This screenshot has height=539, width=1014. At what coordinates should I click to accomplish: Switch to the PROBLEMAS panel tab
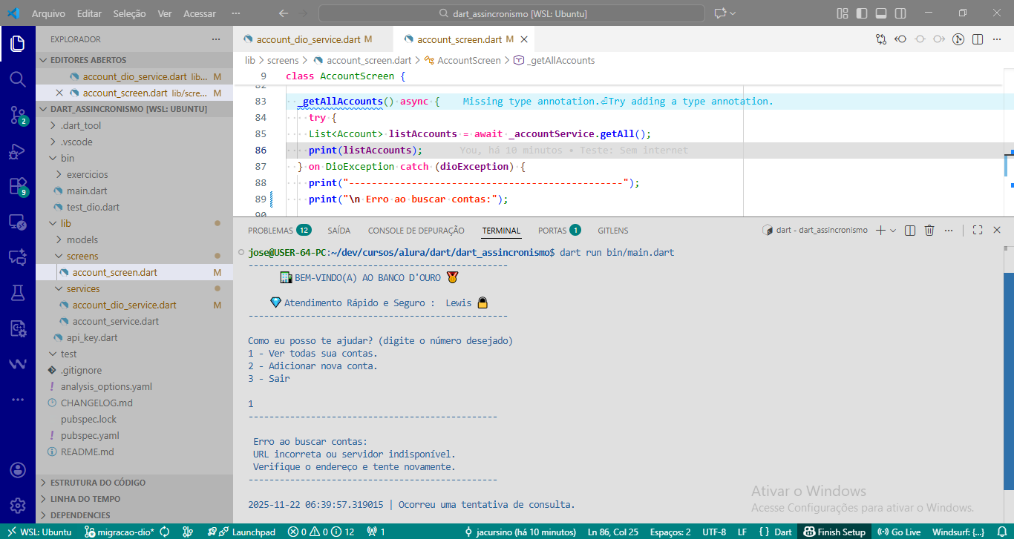270,231
